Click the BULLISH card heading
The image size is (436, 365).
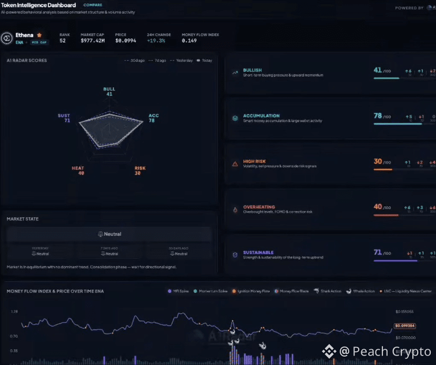(252, 70)
